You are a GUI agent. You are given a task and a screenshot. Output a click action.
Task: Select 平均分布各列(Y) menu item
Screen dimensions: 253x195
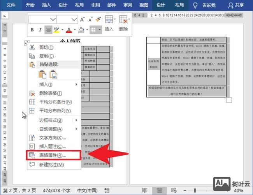54,111
